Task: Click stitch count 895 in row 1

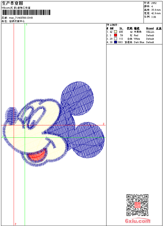Action: pyautogui.click(x=121, y=32)
